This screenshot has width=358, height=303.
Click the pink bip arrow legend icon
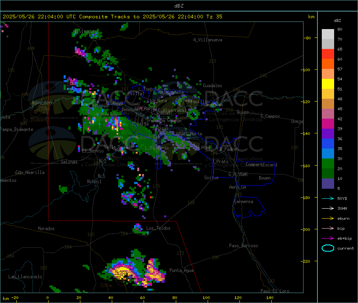328,228
